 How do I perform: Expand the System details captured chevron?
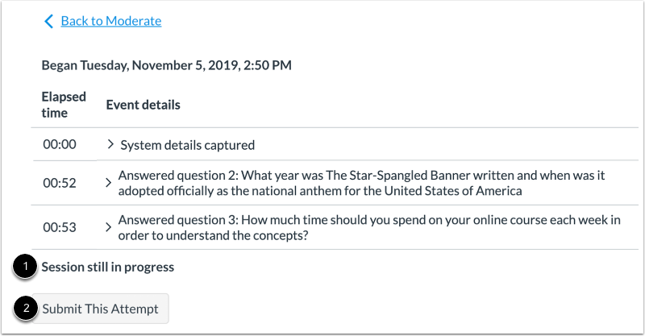(111, 145)
